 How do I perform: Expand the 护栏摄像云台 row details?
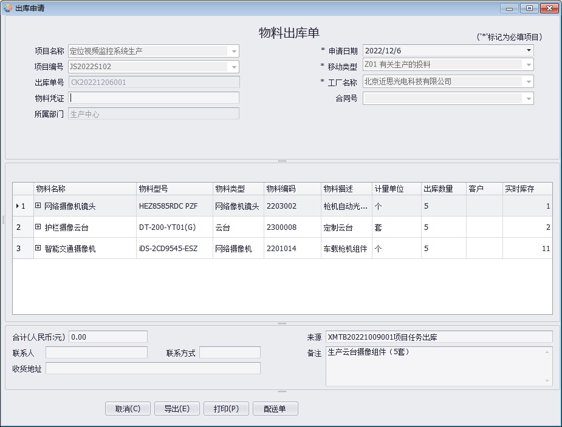click(x=38, y=227)
